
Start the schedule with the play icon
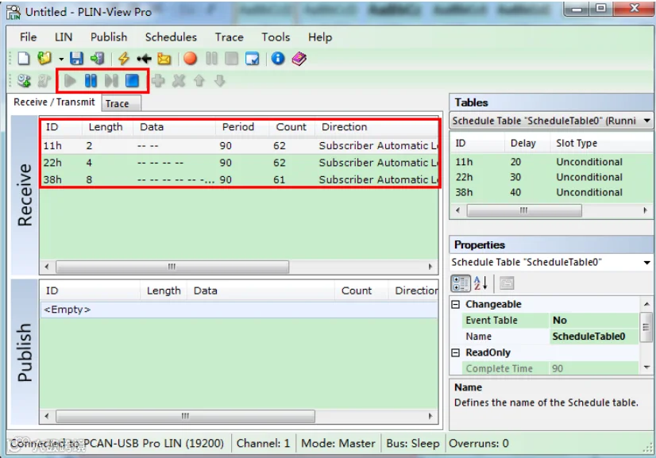point(70,80)
